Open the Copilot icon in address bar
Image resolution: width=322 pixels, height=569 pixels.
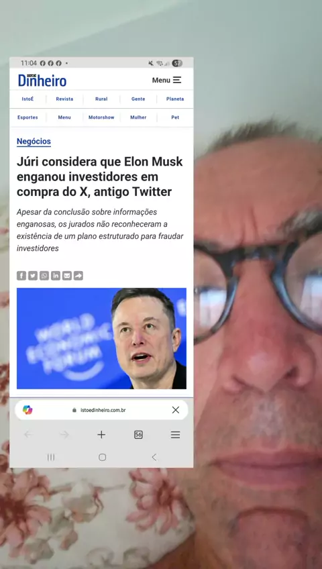click(x=28, y=410)
